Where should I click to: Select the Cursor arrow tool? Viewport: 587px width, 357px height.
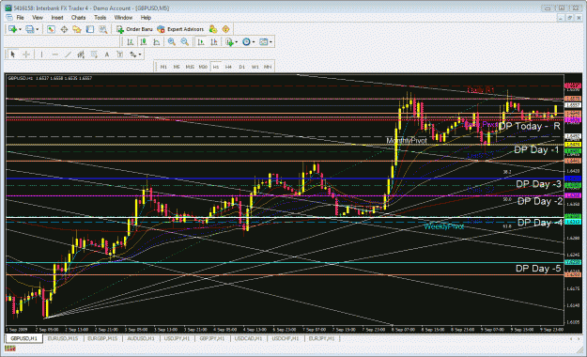point(13,54)
